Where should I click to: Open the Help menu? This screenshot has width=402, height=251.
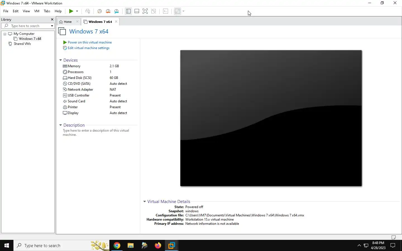pyautogui.click(x=58, y=11)
